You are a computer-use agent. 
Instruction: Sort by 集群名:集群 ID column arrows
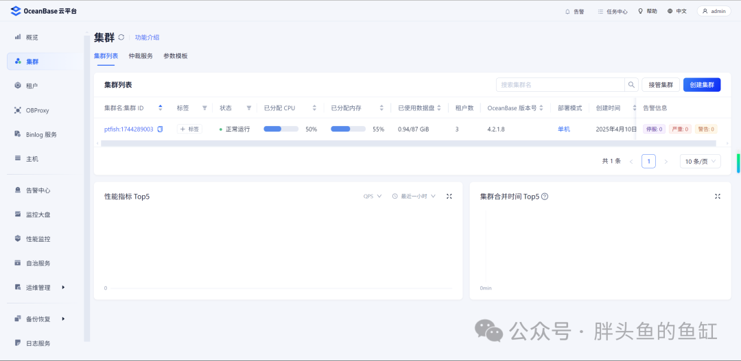click(160, 108)
